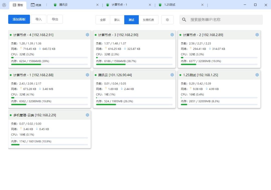Open settings gear on 腾讯云 server card

coord(172,75)
